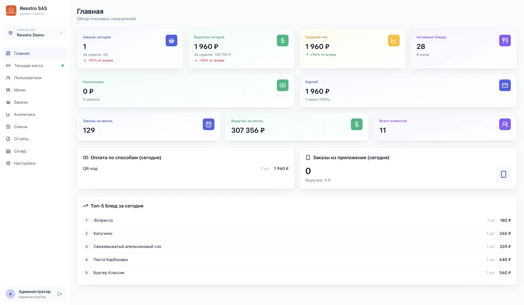Click the QR-код payment method row
The height and width of the screenshot is (305, 524).
[186, 169]
